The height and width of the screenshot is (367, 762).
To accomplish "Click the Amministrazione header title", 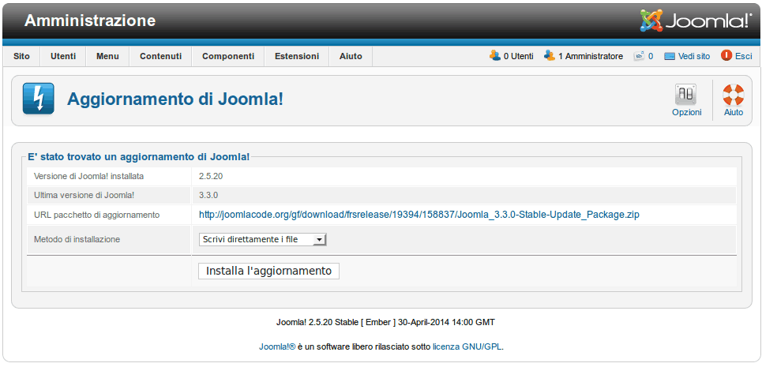I will coord(90,21).
